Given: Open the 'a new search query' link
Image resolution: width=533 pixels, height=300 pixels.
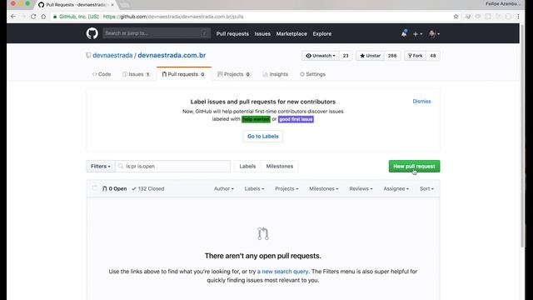Looking at the screenshot, I should pos(283,272).
